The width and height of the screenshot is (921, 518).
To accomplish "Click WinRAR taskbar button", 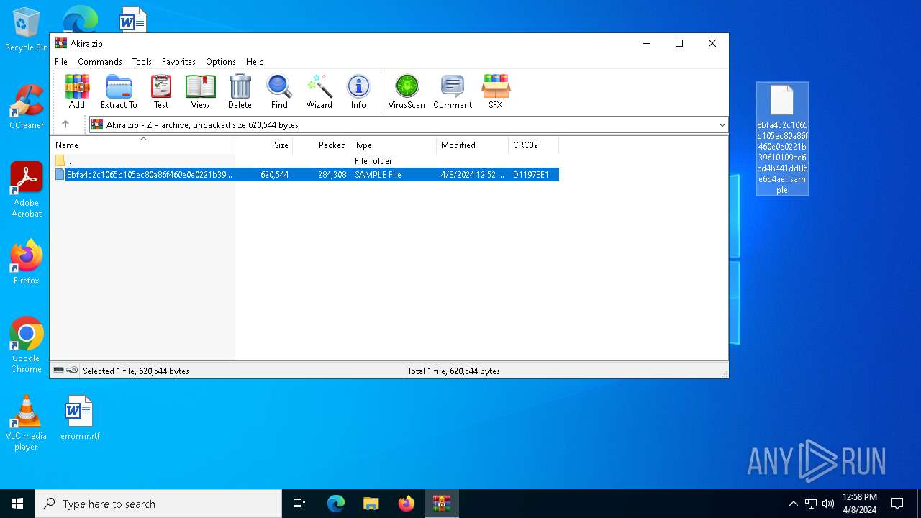I will [x=442, y=504].
